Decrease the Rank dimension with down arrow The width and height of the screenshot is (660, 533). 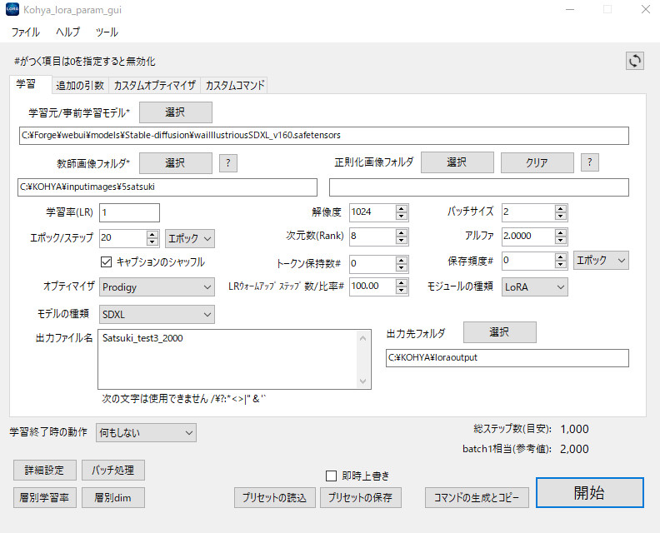point(402,242)
